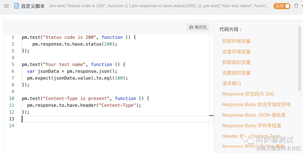Insert 设置临时变量 snippet

pyautogui.click(x=236, y=73)
